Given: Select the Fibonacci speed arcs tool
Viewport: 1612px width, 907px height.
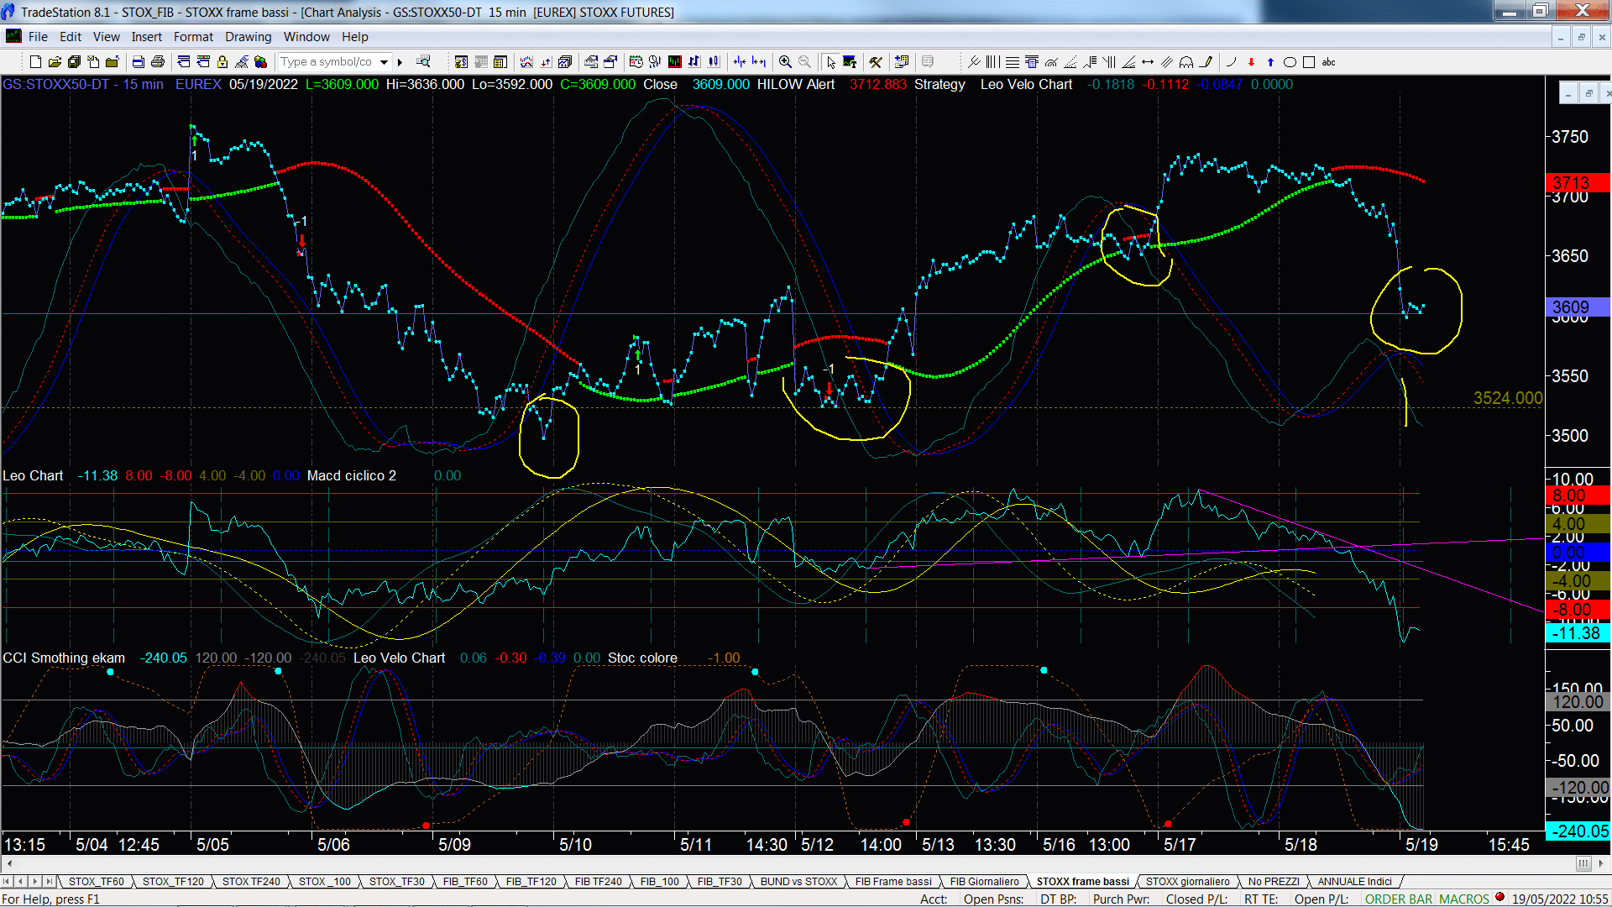Looking at the screenshot, I should pyautogui.click(x=1051, y=62).
